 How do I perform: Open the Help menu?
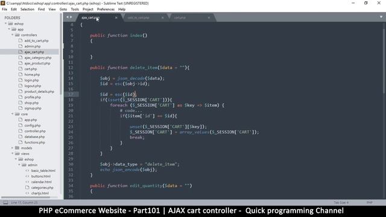pyautogui.click(x=122, y=10)
